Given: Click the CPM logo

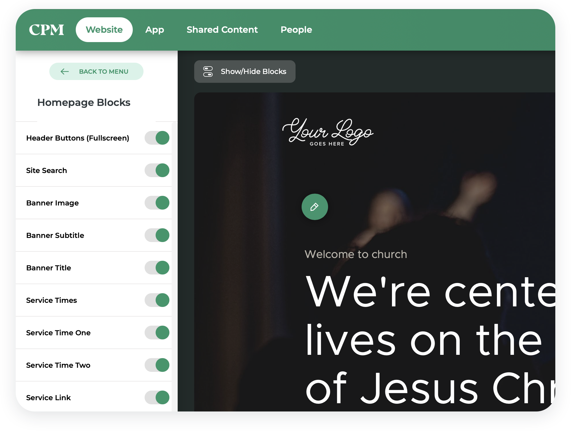Looking at the screenshot, I should [x=46, y=30].
